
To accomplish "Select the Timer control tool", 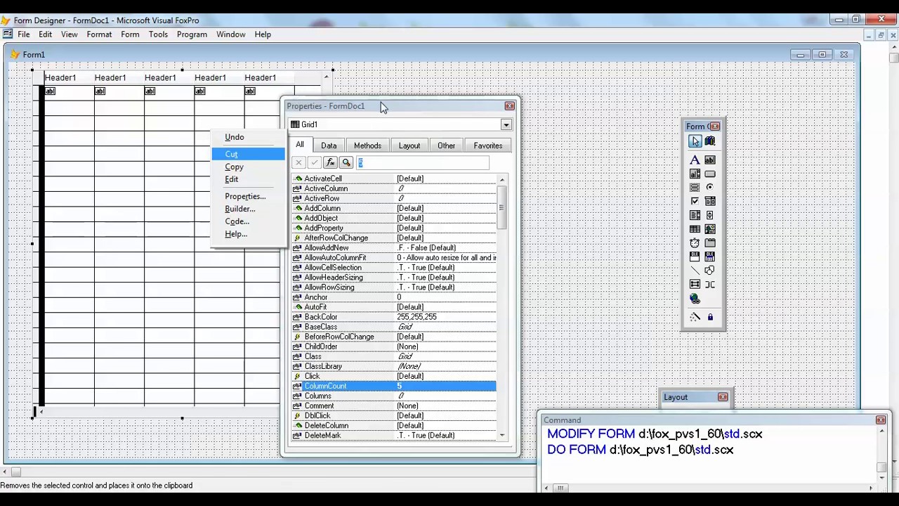I will [x=695, y=243].
